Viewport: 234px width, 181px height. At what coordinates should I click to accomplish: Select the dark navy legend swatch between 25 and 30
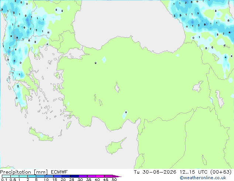(x=75, y=176)
